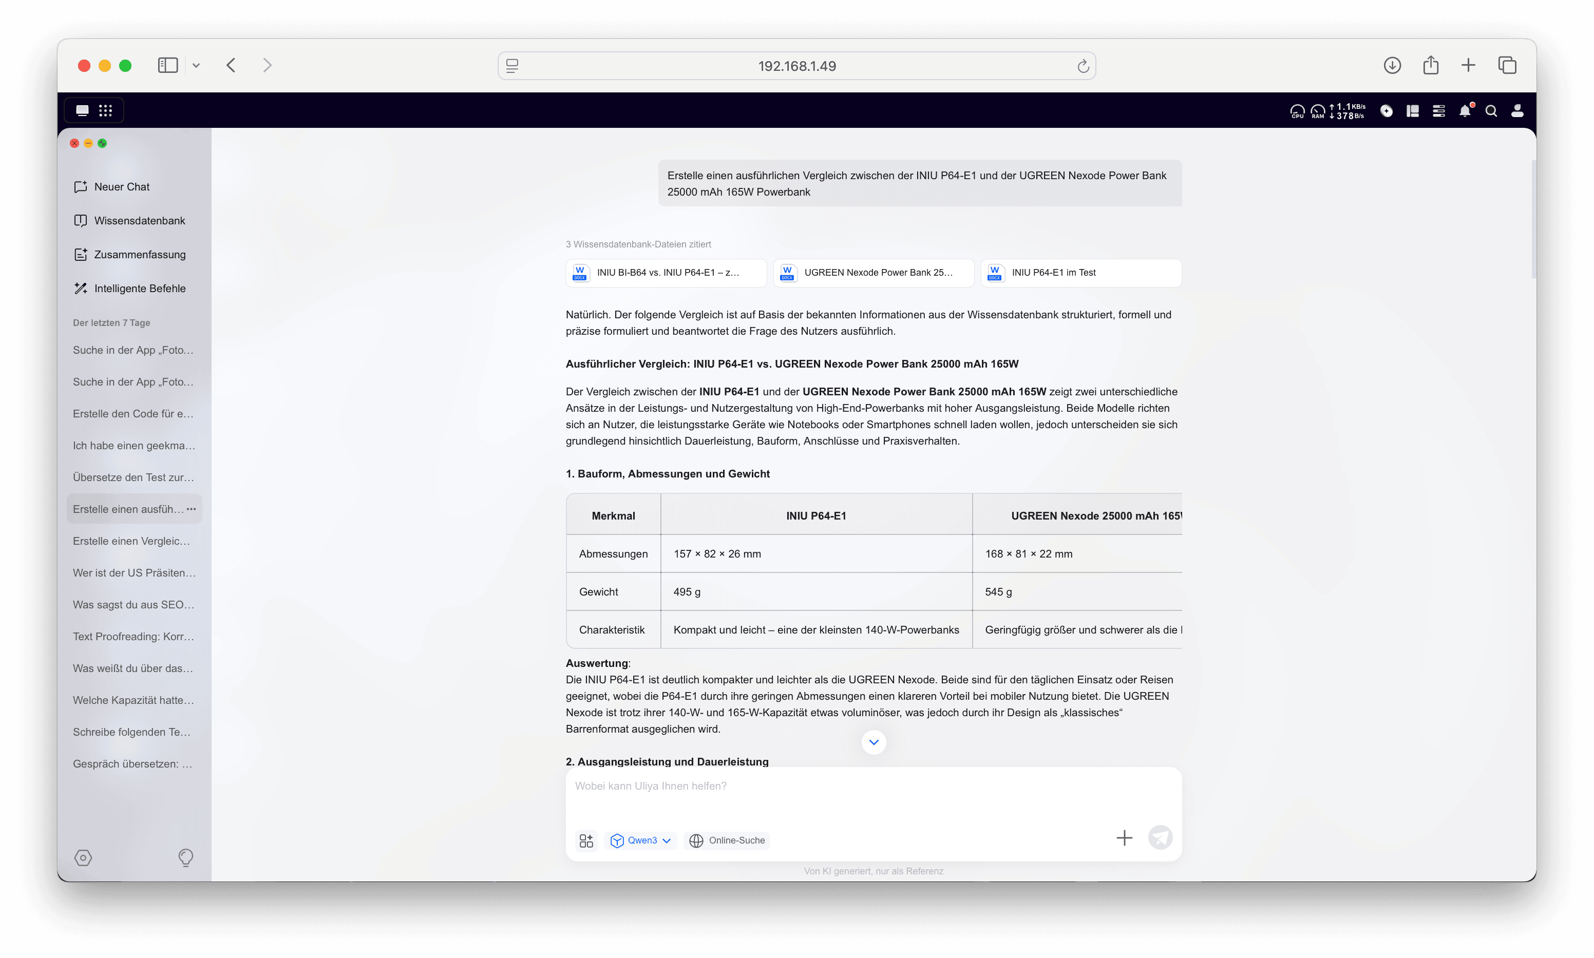Open the three-dot menu on selected chat

(191, 509)
